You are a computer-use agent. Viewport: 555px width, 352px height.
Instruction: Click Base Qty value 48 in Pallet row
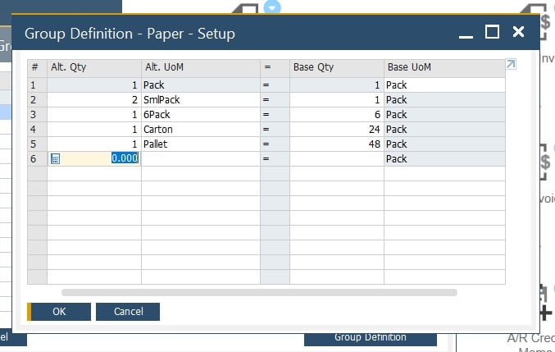(x=337, y=144)
